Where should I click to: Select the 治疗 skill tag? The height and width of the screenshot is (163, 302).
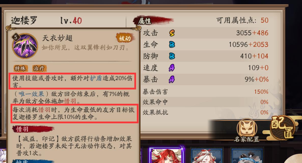(39, 68)
